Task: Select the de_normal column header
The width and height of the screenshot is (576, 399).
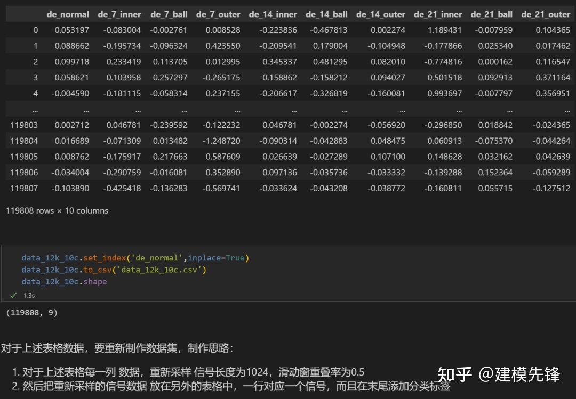Action: coord(68,14)
